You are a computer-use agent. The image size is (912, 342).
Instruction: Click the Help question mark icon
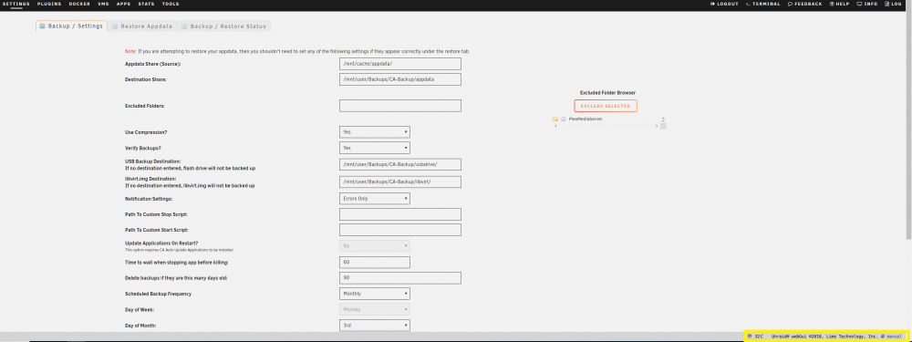click(832, 4)
